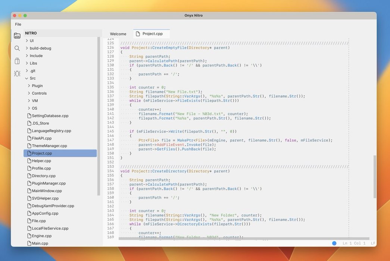Click file icon beside Main.cpp
390x261 pixels.
(29, 243)
